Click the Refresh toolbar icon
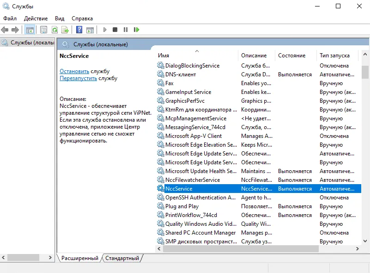This screenshot has height=273, width=370. click(x=55, y=30)
